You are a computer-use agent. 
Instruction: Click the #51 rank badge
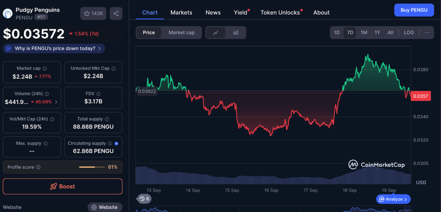pos(41,17)
